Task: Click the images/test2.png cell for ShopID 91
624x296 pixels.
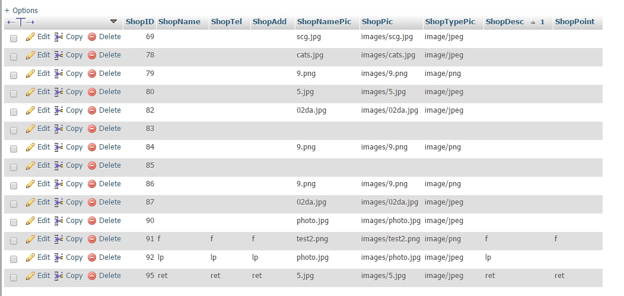Action: click(x=390, y=239)
